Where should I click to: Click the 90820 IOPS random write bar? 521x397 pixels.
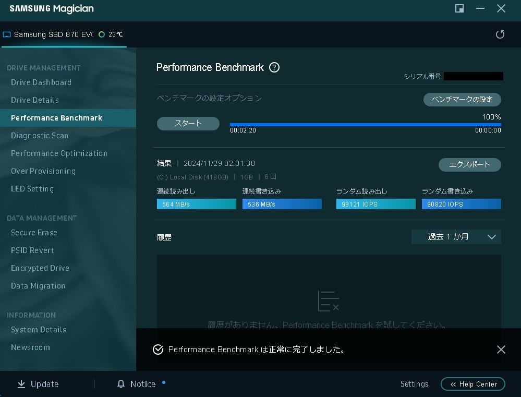click(x=461, y=204)
